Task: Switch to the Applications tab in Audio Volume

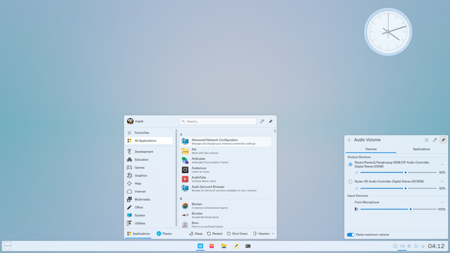Action: 421,149
